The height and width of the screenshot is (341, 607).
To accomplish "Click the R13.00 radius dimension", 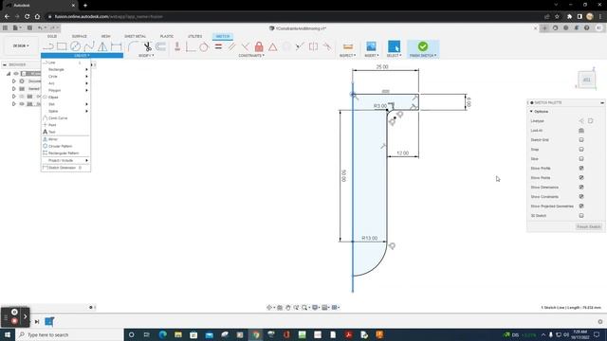I will [x=369, y=238].
